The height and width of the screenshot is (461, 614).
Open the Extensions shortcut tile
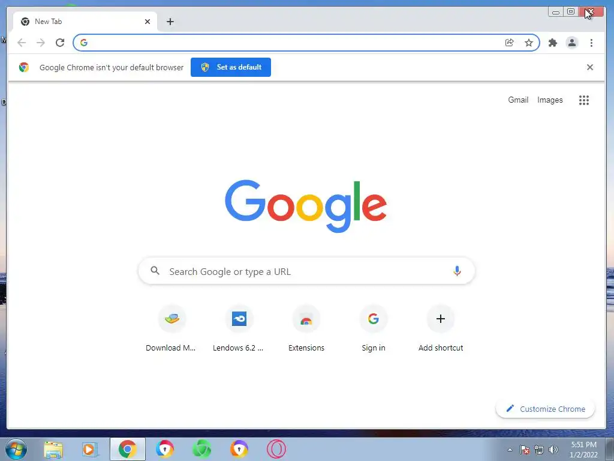click(x=306, y=329)
